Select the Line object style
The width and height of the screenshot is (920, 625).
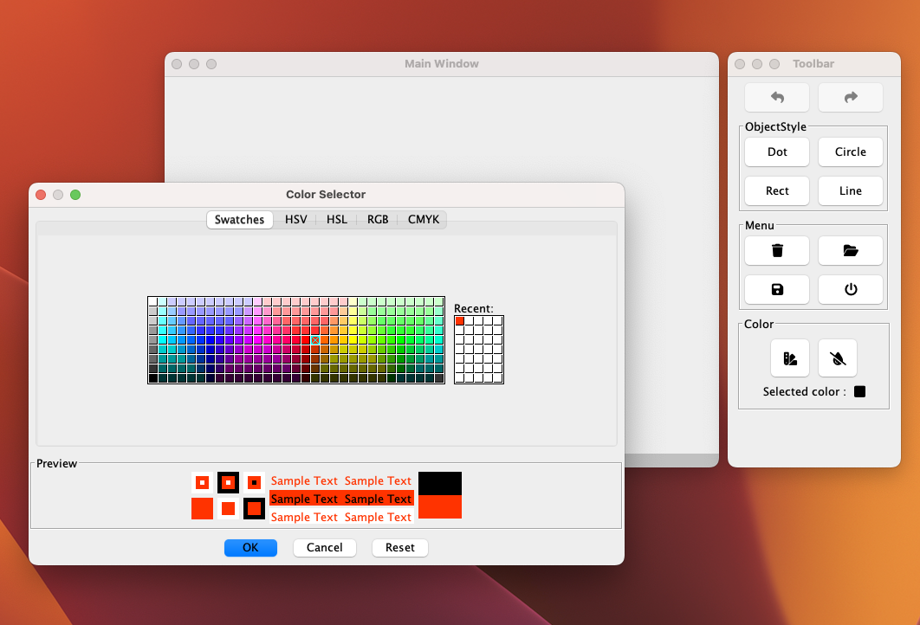851,191
